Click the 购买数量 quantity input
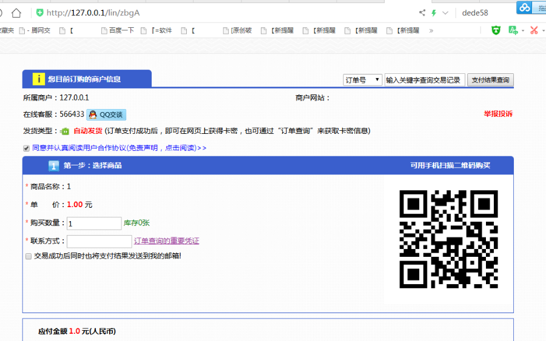Viewport: 546px width, 341px height. [94, 223]
